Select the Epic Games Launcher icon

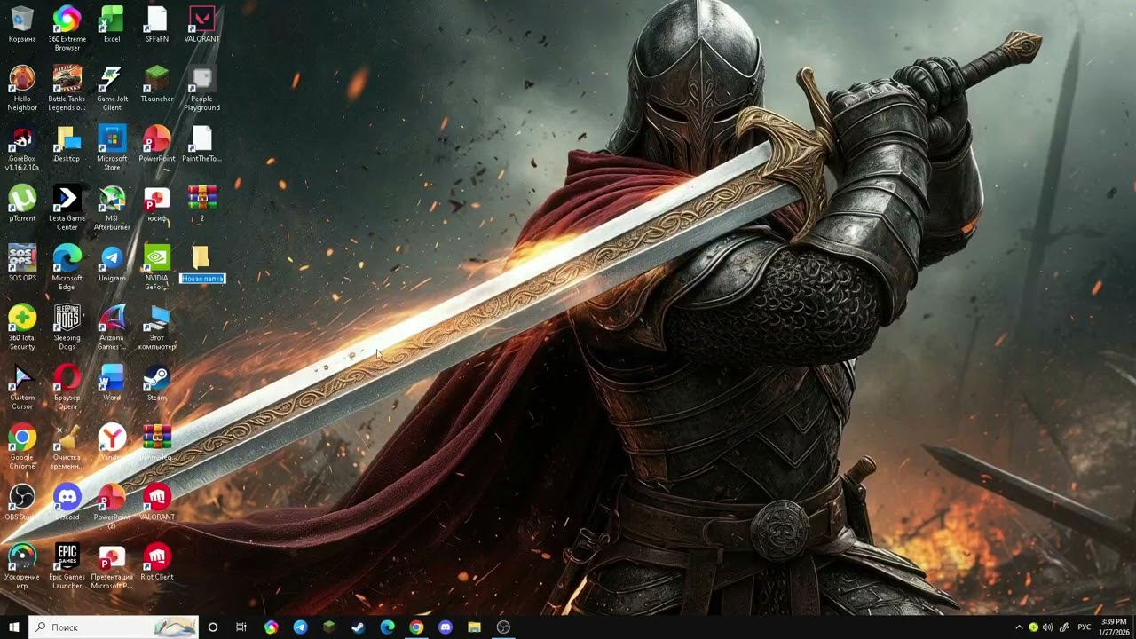pyautogui.click(x=67, y=556)
